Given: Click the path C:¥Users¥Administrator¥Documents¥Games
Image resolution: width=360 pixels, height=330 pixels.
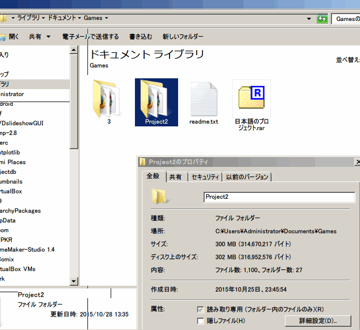Looking at the screenshot, I should 276,231.
